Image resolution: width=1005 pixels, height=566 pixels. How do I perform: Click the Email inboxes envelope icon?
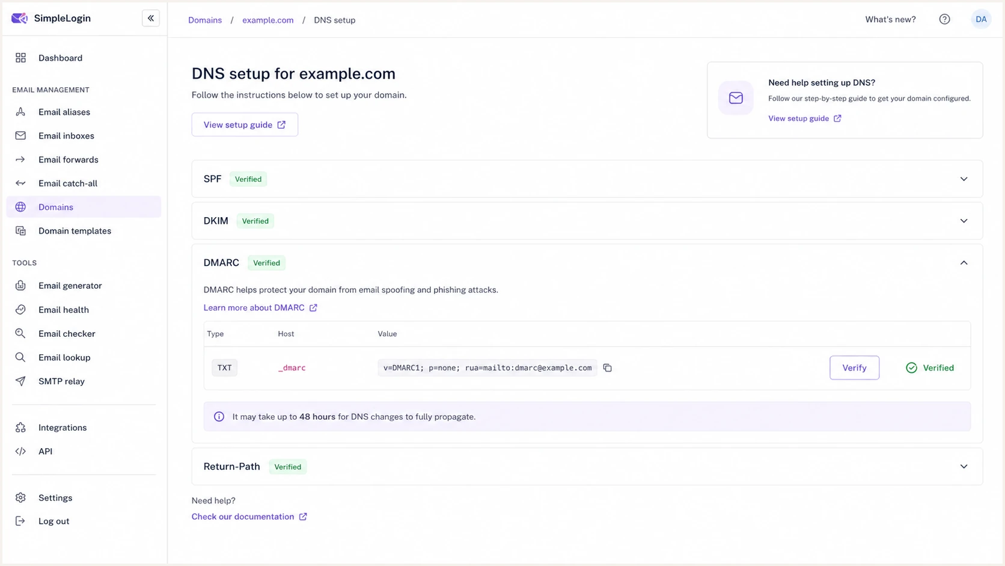pyautogui.click(x=20, y=136)
